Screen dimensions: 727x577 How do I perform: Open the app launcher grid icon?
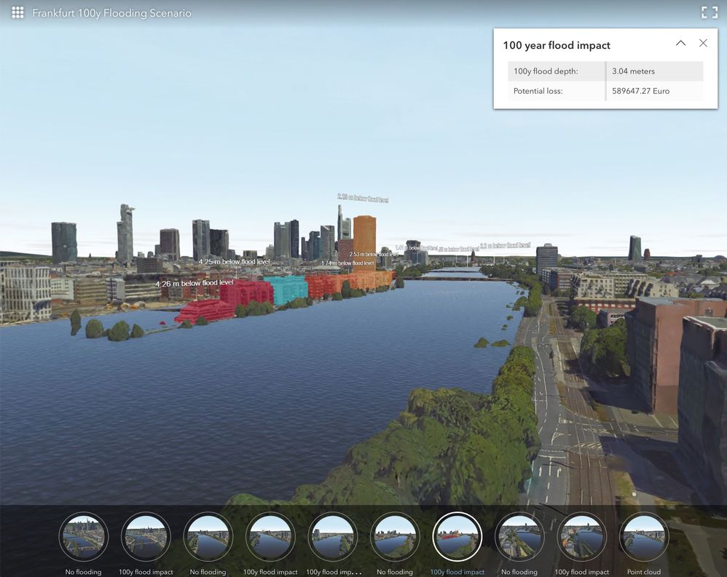point(17,12)
